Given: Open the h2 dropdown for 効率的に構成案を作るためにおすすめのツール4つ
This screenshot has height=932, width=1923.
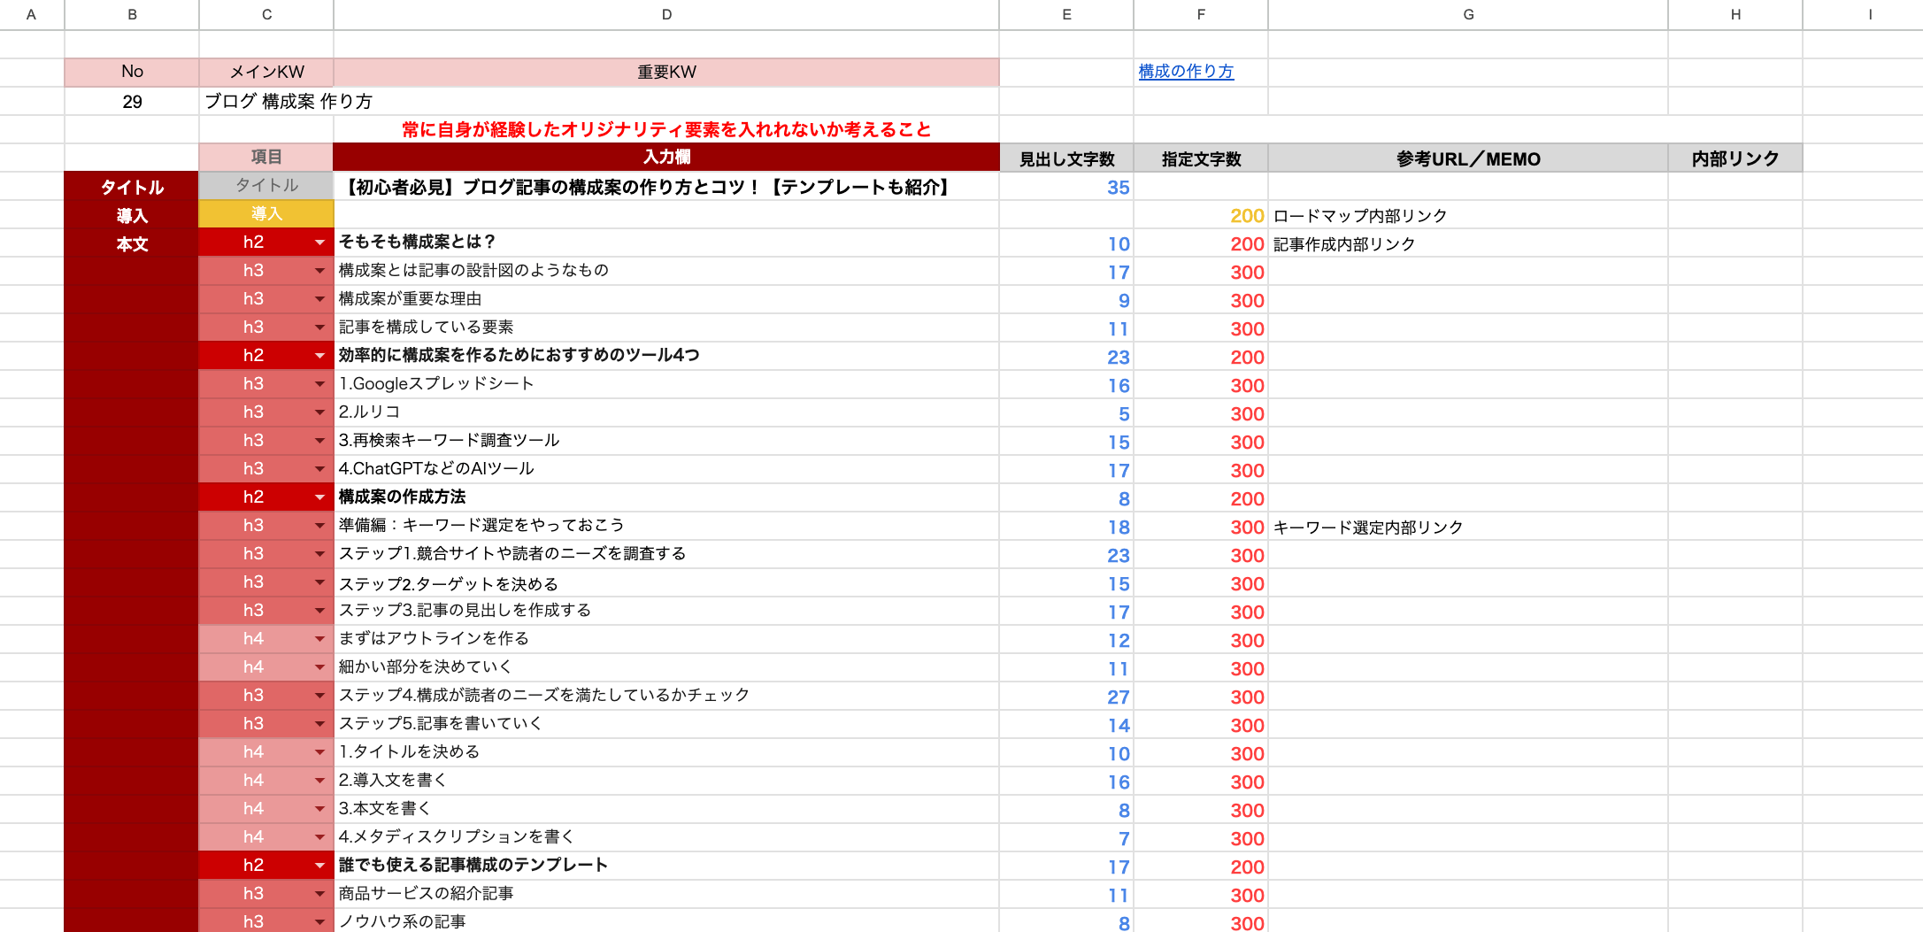Looking at the screenshot, I should pyautogui.click(x=319, y=356).
